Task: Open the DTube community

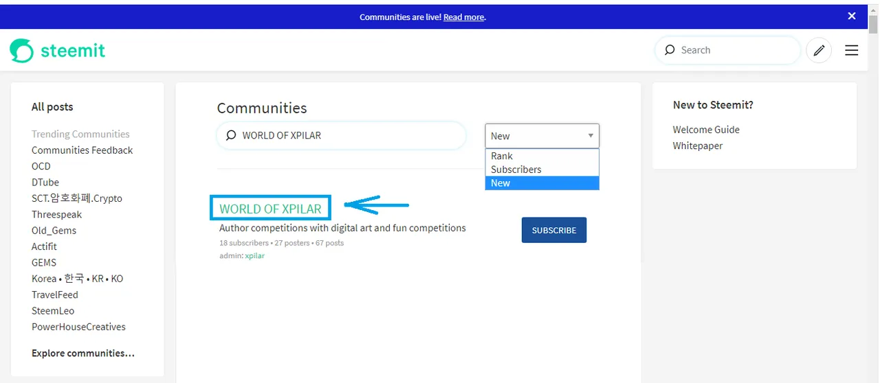Action: 45,183
